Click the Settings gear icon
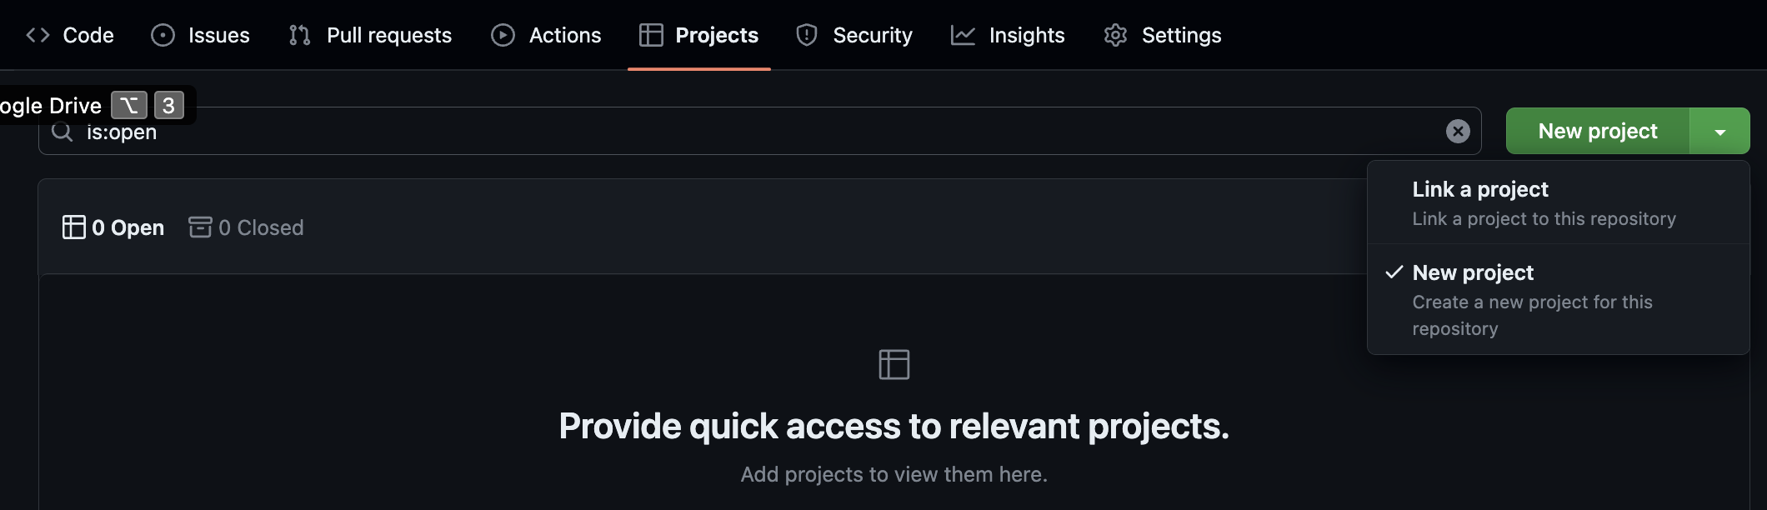 [1114, 35]
